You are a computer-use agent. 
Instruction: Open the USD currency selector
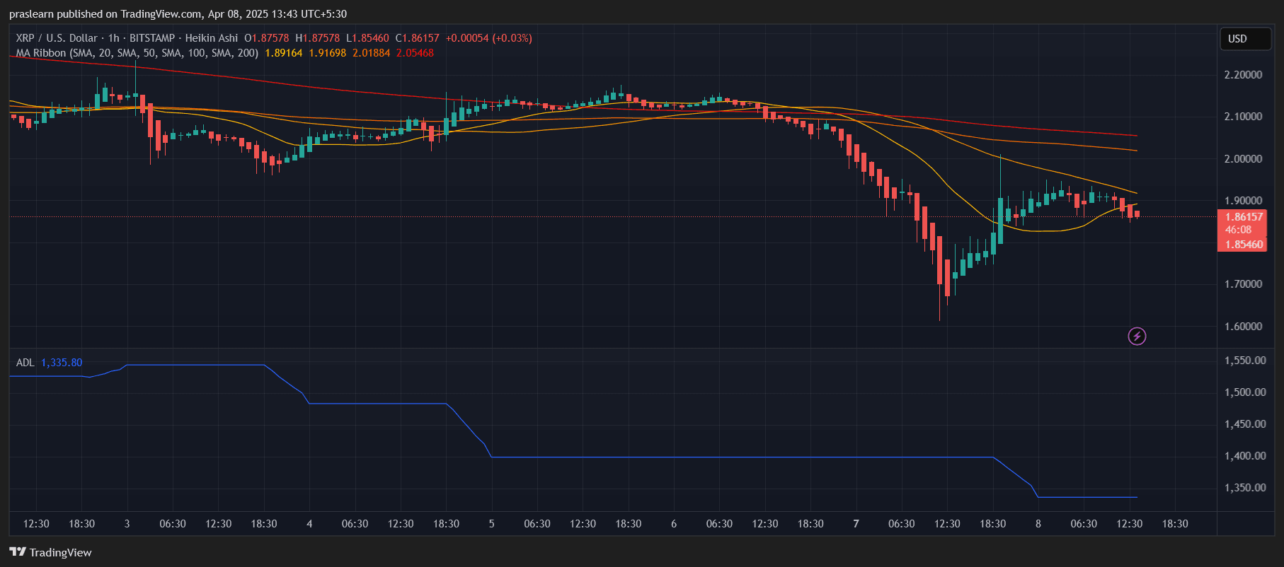tap(1245, 39)
